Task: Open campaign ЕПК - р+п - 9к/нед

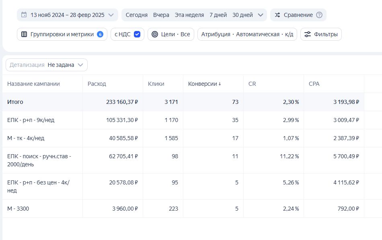Action: (x=26, y=120)
